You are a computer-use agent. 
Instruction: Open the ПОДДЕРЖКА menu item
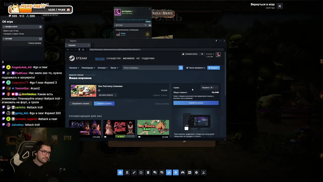click(148, 58)
